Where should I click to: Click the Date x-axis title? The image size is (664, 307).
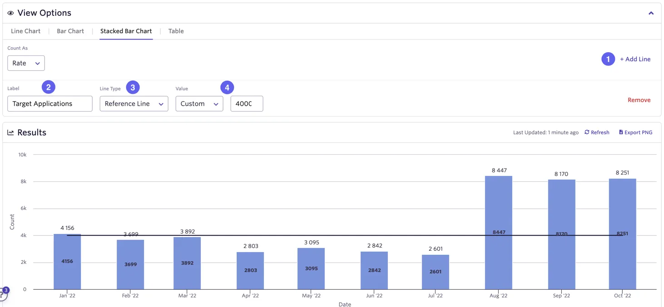point(345,304)
